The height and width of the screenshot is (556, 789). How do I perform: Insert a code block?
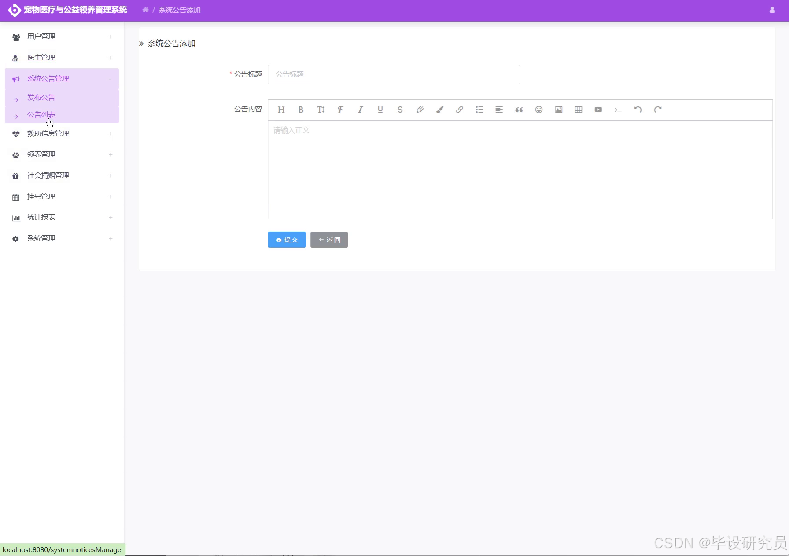click(618, 110)
